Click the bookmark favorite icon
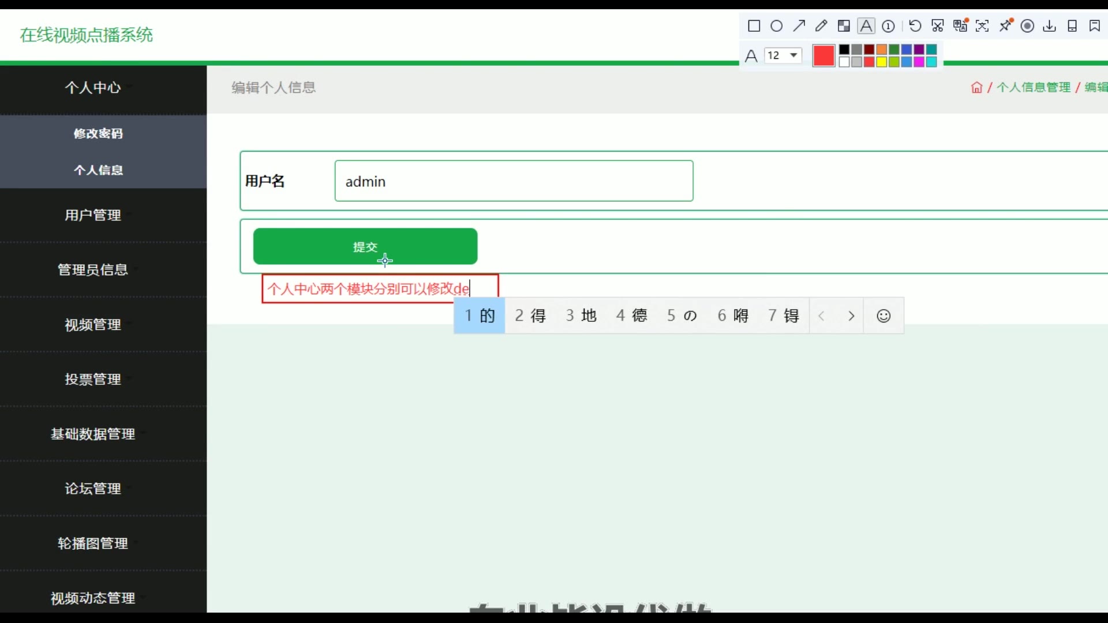The image size is (1108, 623). click(1095, 26)
